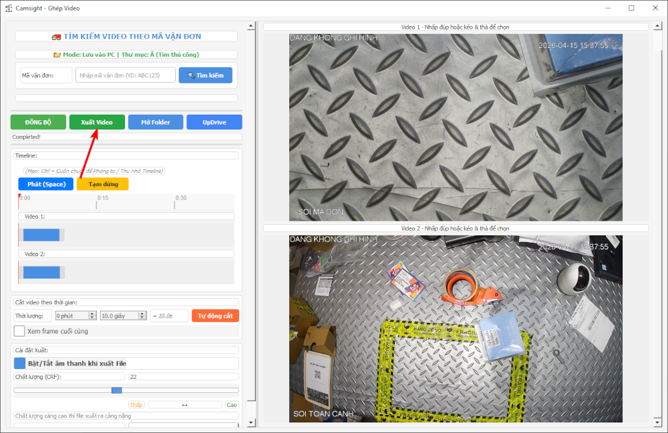Select the Video 1 clip in timeline
668x433 pixels.
point(41,235)
